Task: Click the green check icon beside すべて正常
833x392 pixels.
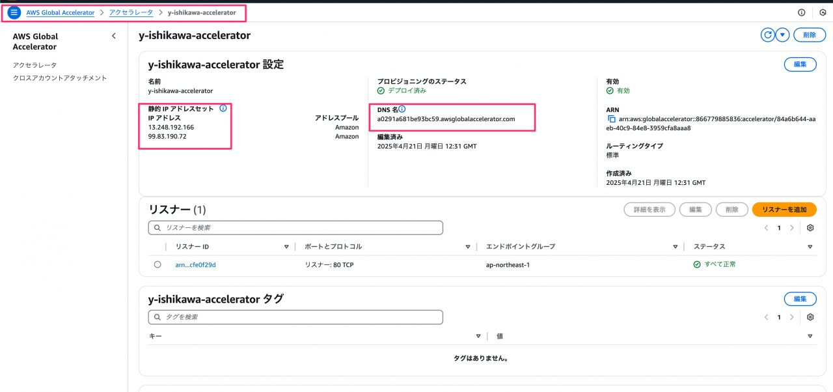Action: click(x=697, y=264)
